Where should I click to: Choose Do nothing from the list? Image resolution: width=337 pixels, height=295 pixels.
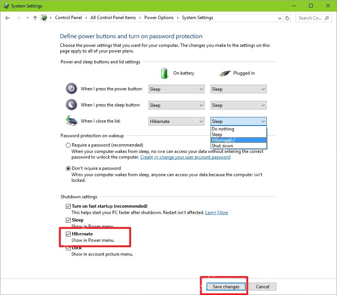click(238, 129)
